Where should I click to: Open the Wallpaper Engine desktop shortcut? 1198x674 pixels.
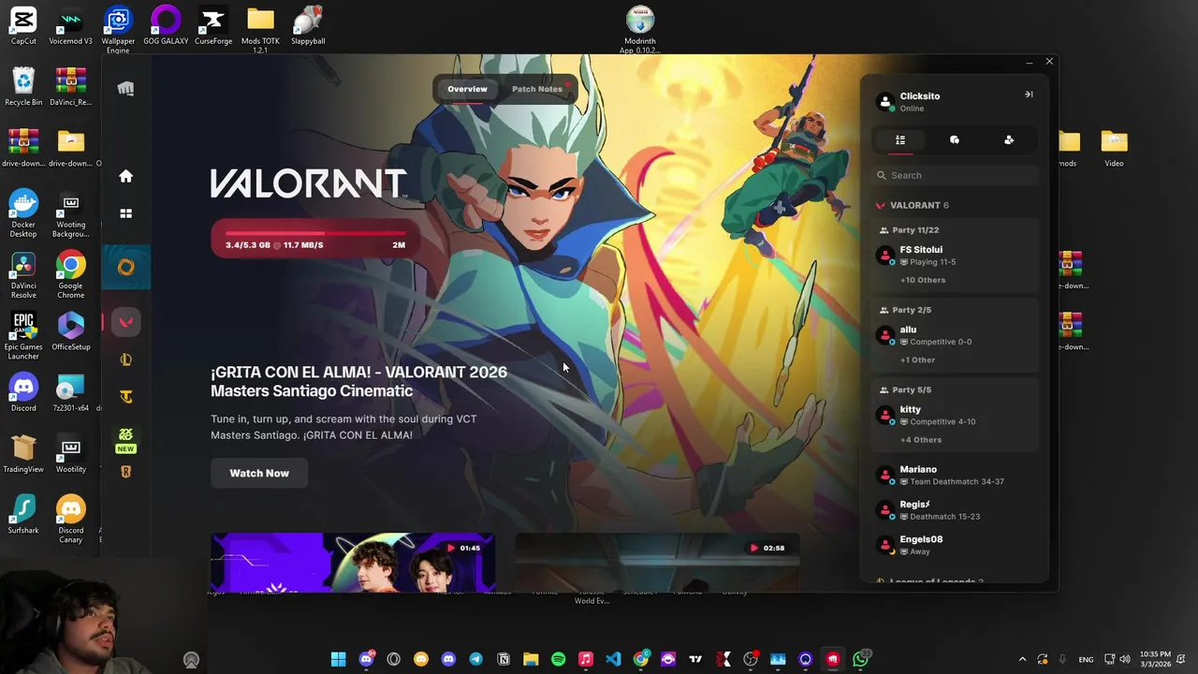(118, 29)
